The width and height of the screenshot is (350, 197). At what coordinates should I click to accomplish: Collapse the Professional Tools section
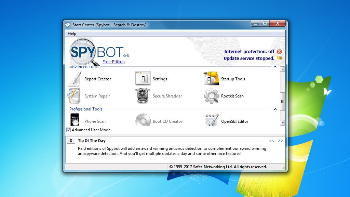[275, 109]
